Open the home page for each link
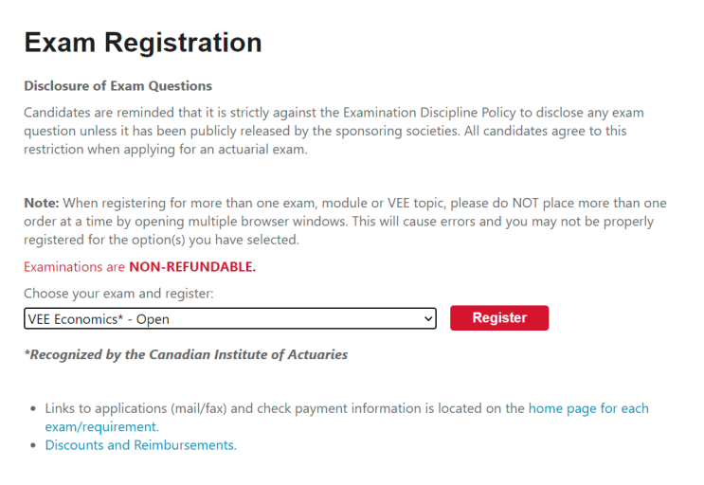 (588, 408)
